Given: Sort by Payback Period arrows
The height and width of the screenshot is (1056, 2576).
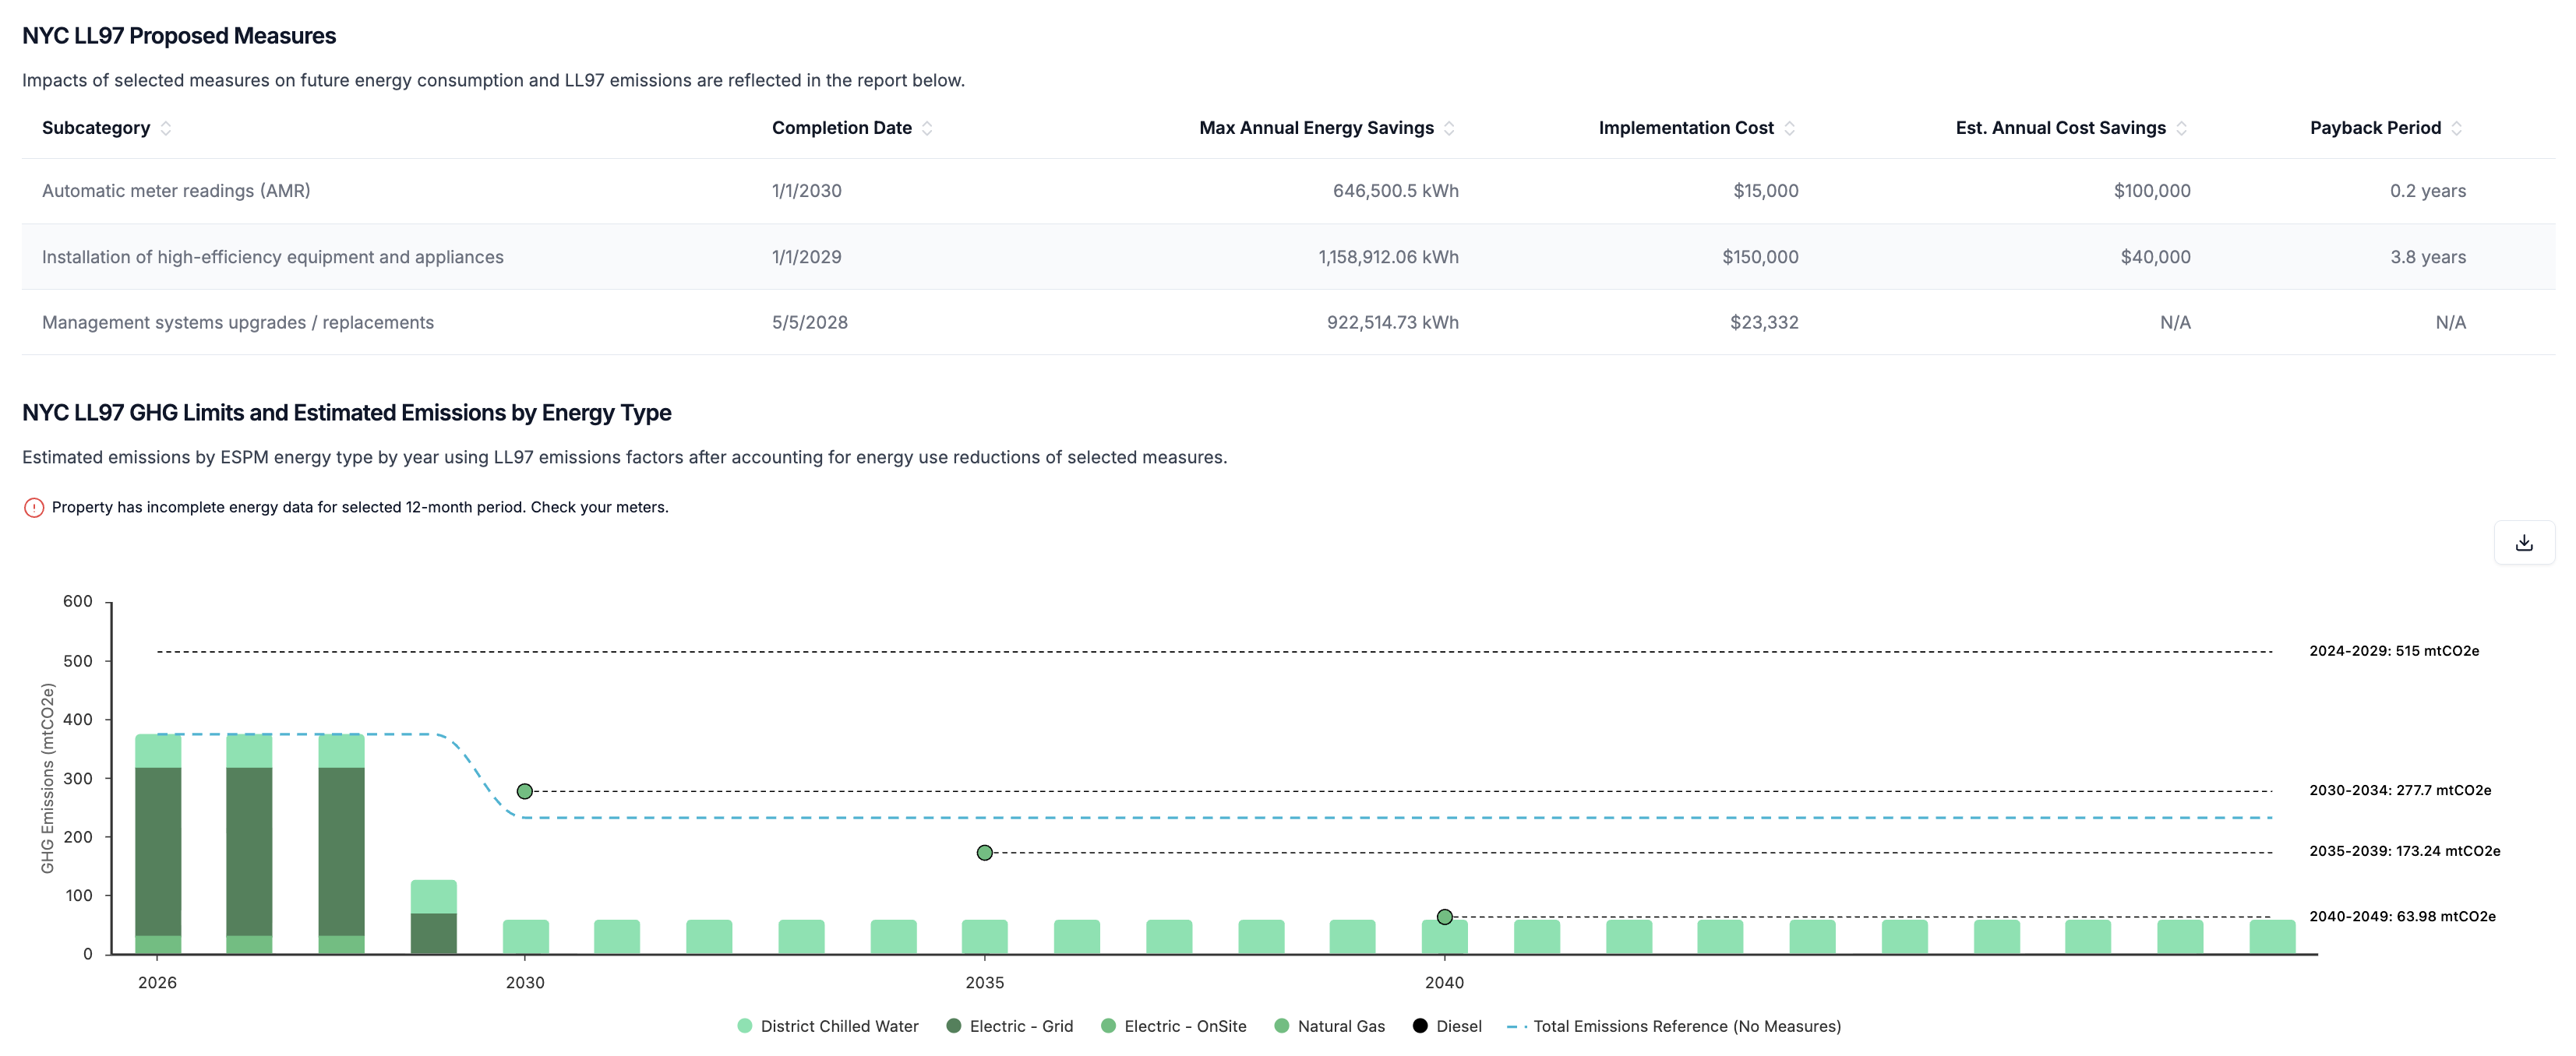Looking at the screenshot, I should (2456, 128).
